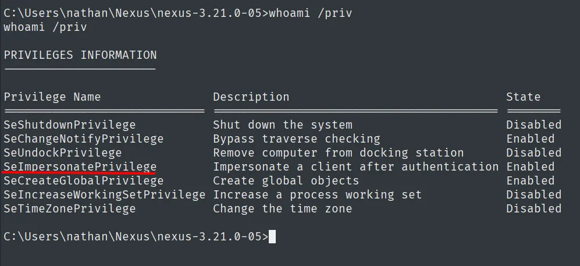Click the SeCreateGlobalPrivilege entry
Screen dimensions: 580x266
pos(84,181)
